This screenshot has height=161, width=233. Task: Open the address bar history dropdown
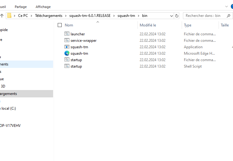point(171,16)
